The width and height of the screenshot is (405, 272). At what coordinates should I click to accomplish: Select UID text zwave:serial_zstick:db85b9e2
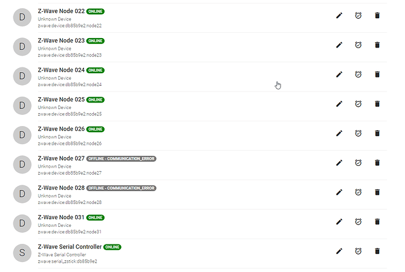coord(67,261)
